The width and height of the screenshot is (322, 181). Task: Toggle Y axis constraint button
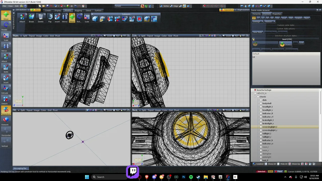pyautogui.click(x=146, y=6)
